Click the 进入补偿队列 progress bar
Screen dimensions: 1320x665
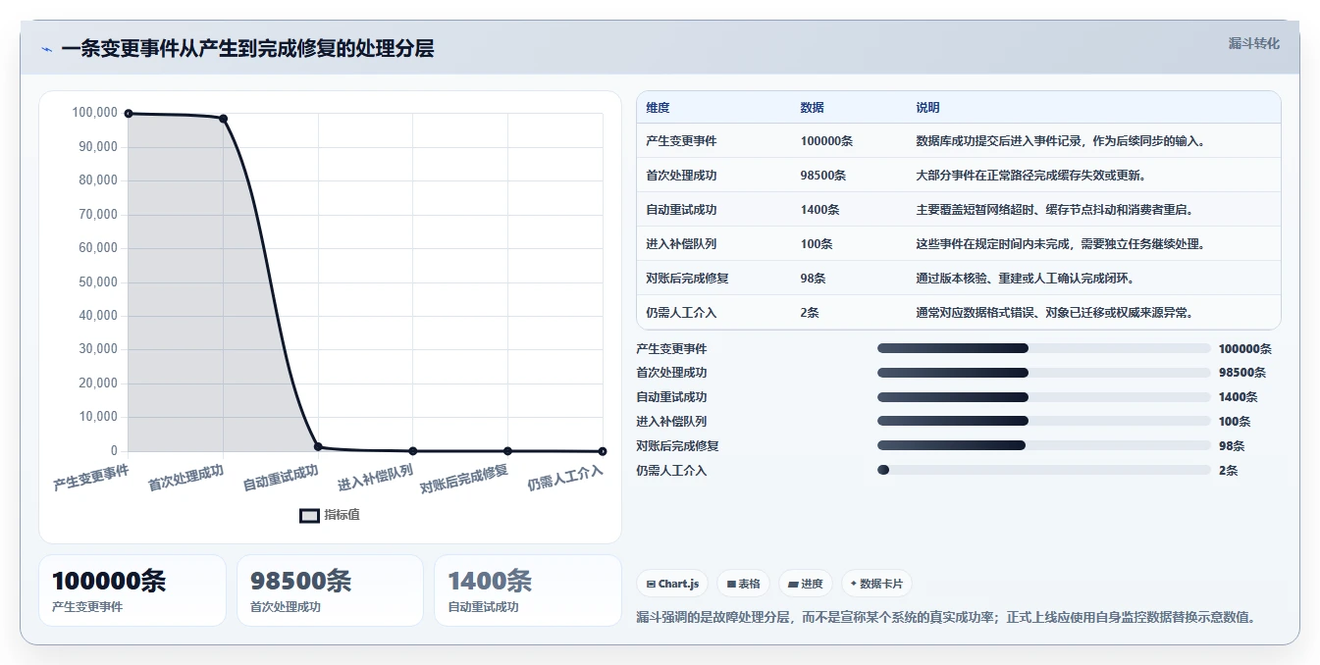1044,422
